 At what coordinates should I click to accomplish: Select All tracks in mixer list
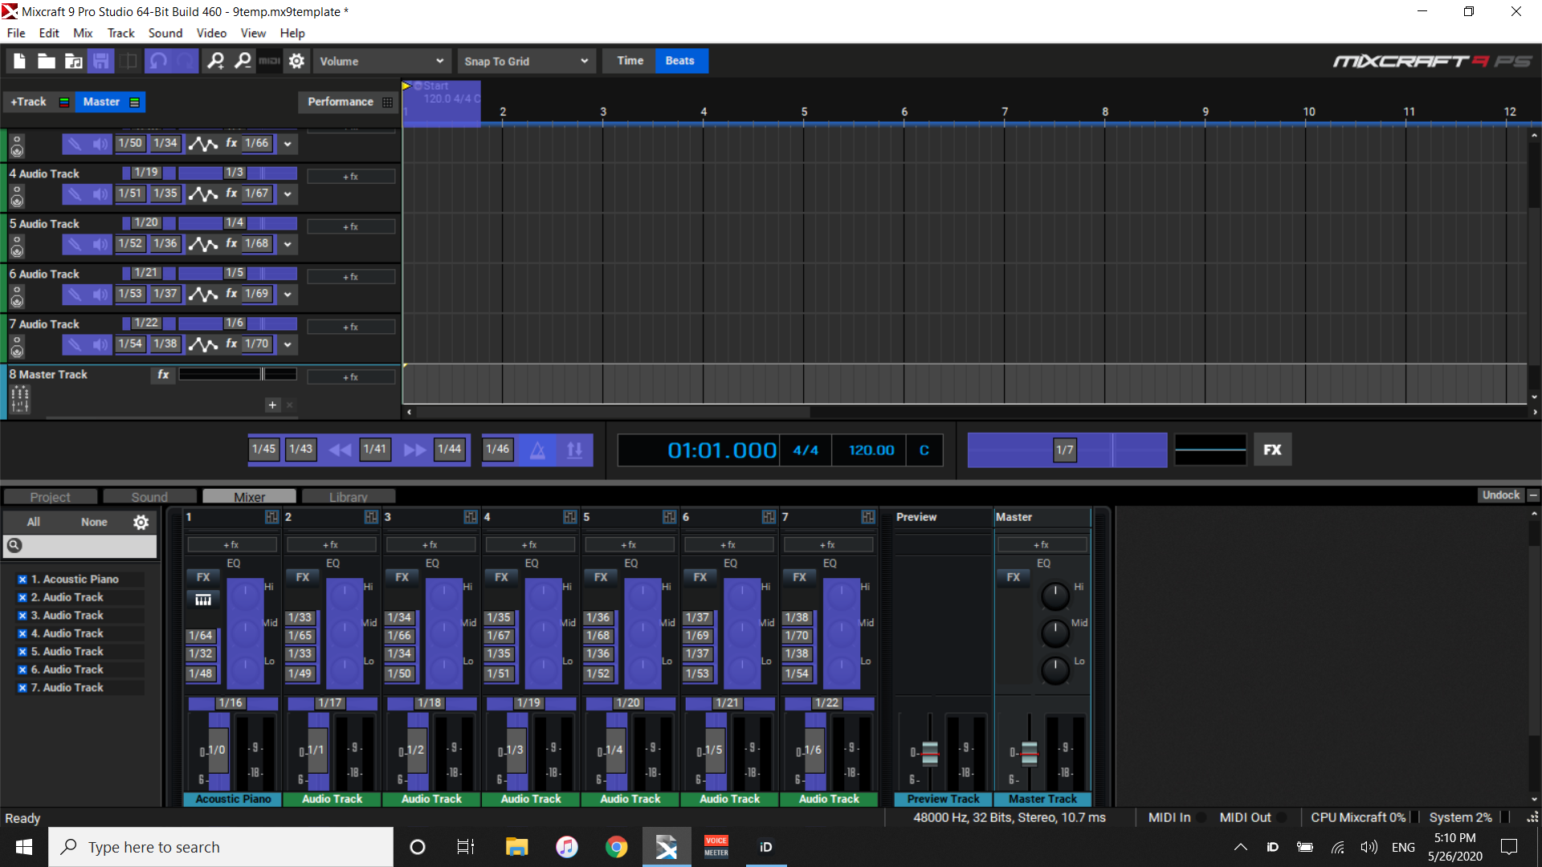tap(33, 522)
